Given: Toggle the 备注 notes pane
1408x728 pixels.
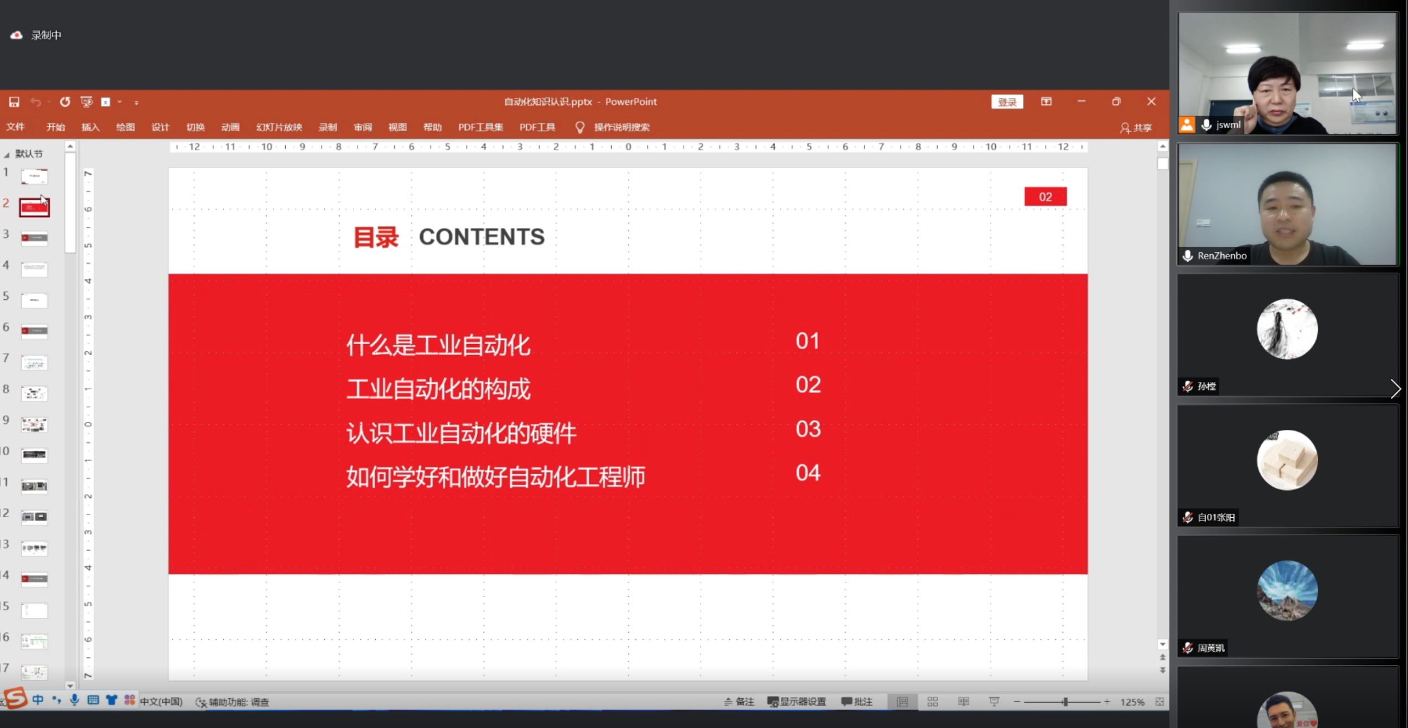Looking at the screenshot, I should click(x=739, y=701).
